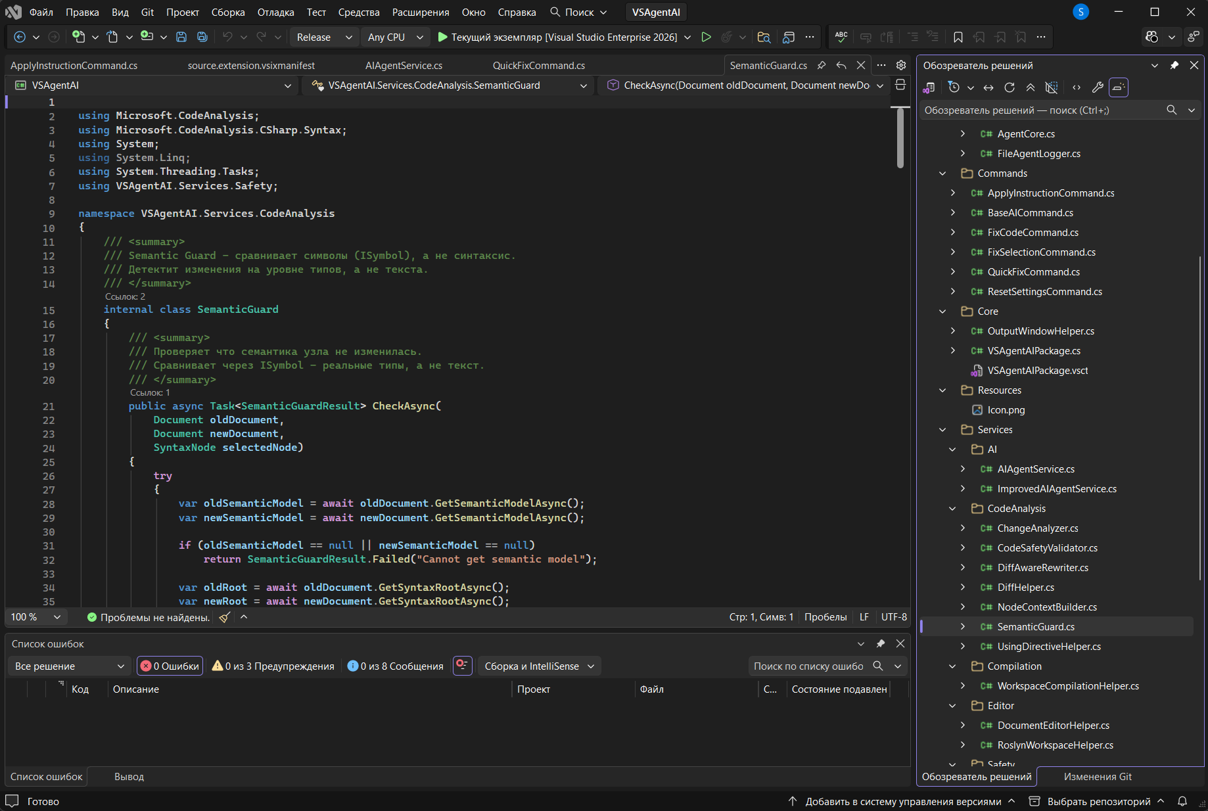Screen dimensions: 1208x811
Task: Open the Find in Files folder-search icon
Action: (763, 37)
